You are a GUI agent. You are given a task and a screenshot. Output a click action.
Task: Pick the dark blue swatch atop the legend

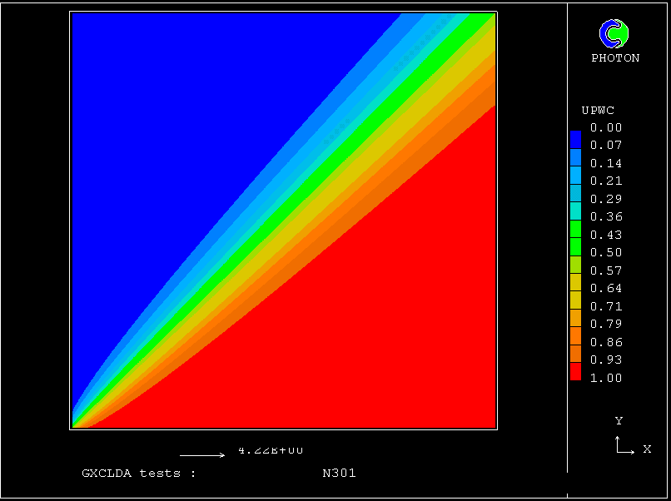click(575, 135)
